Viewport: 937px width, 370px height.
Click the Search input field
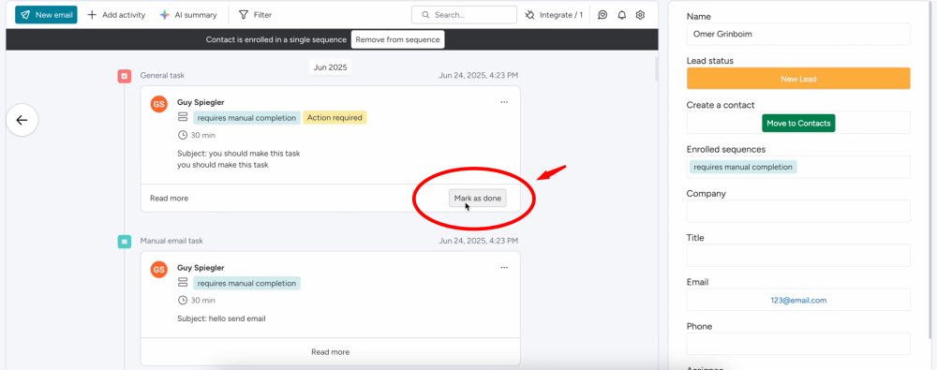(x=465, y=15)
